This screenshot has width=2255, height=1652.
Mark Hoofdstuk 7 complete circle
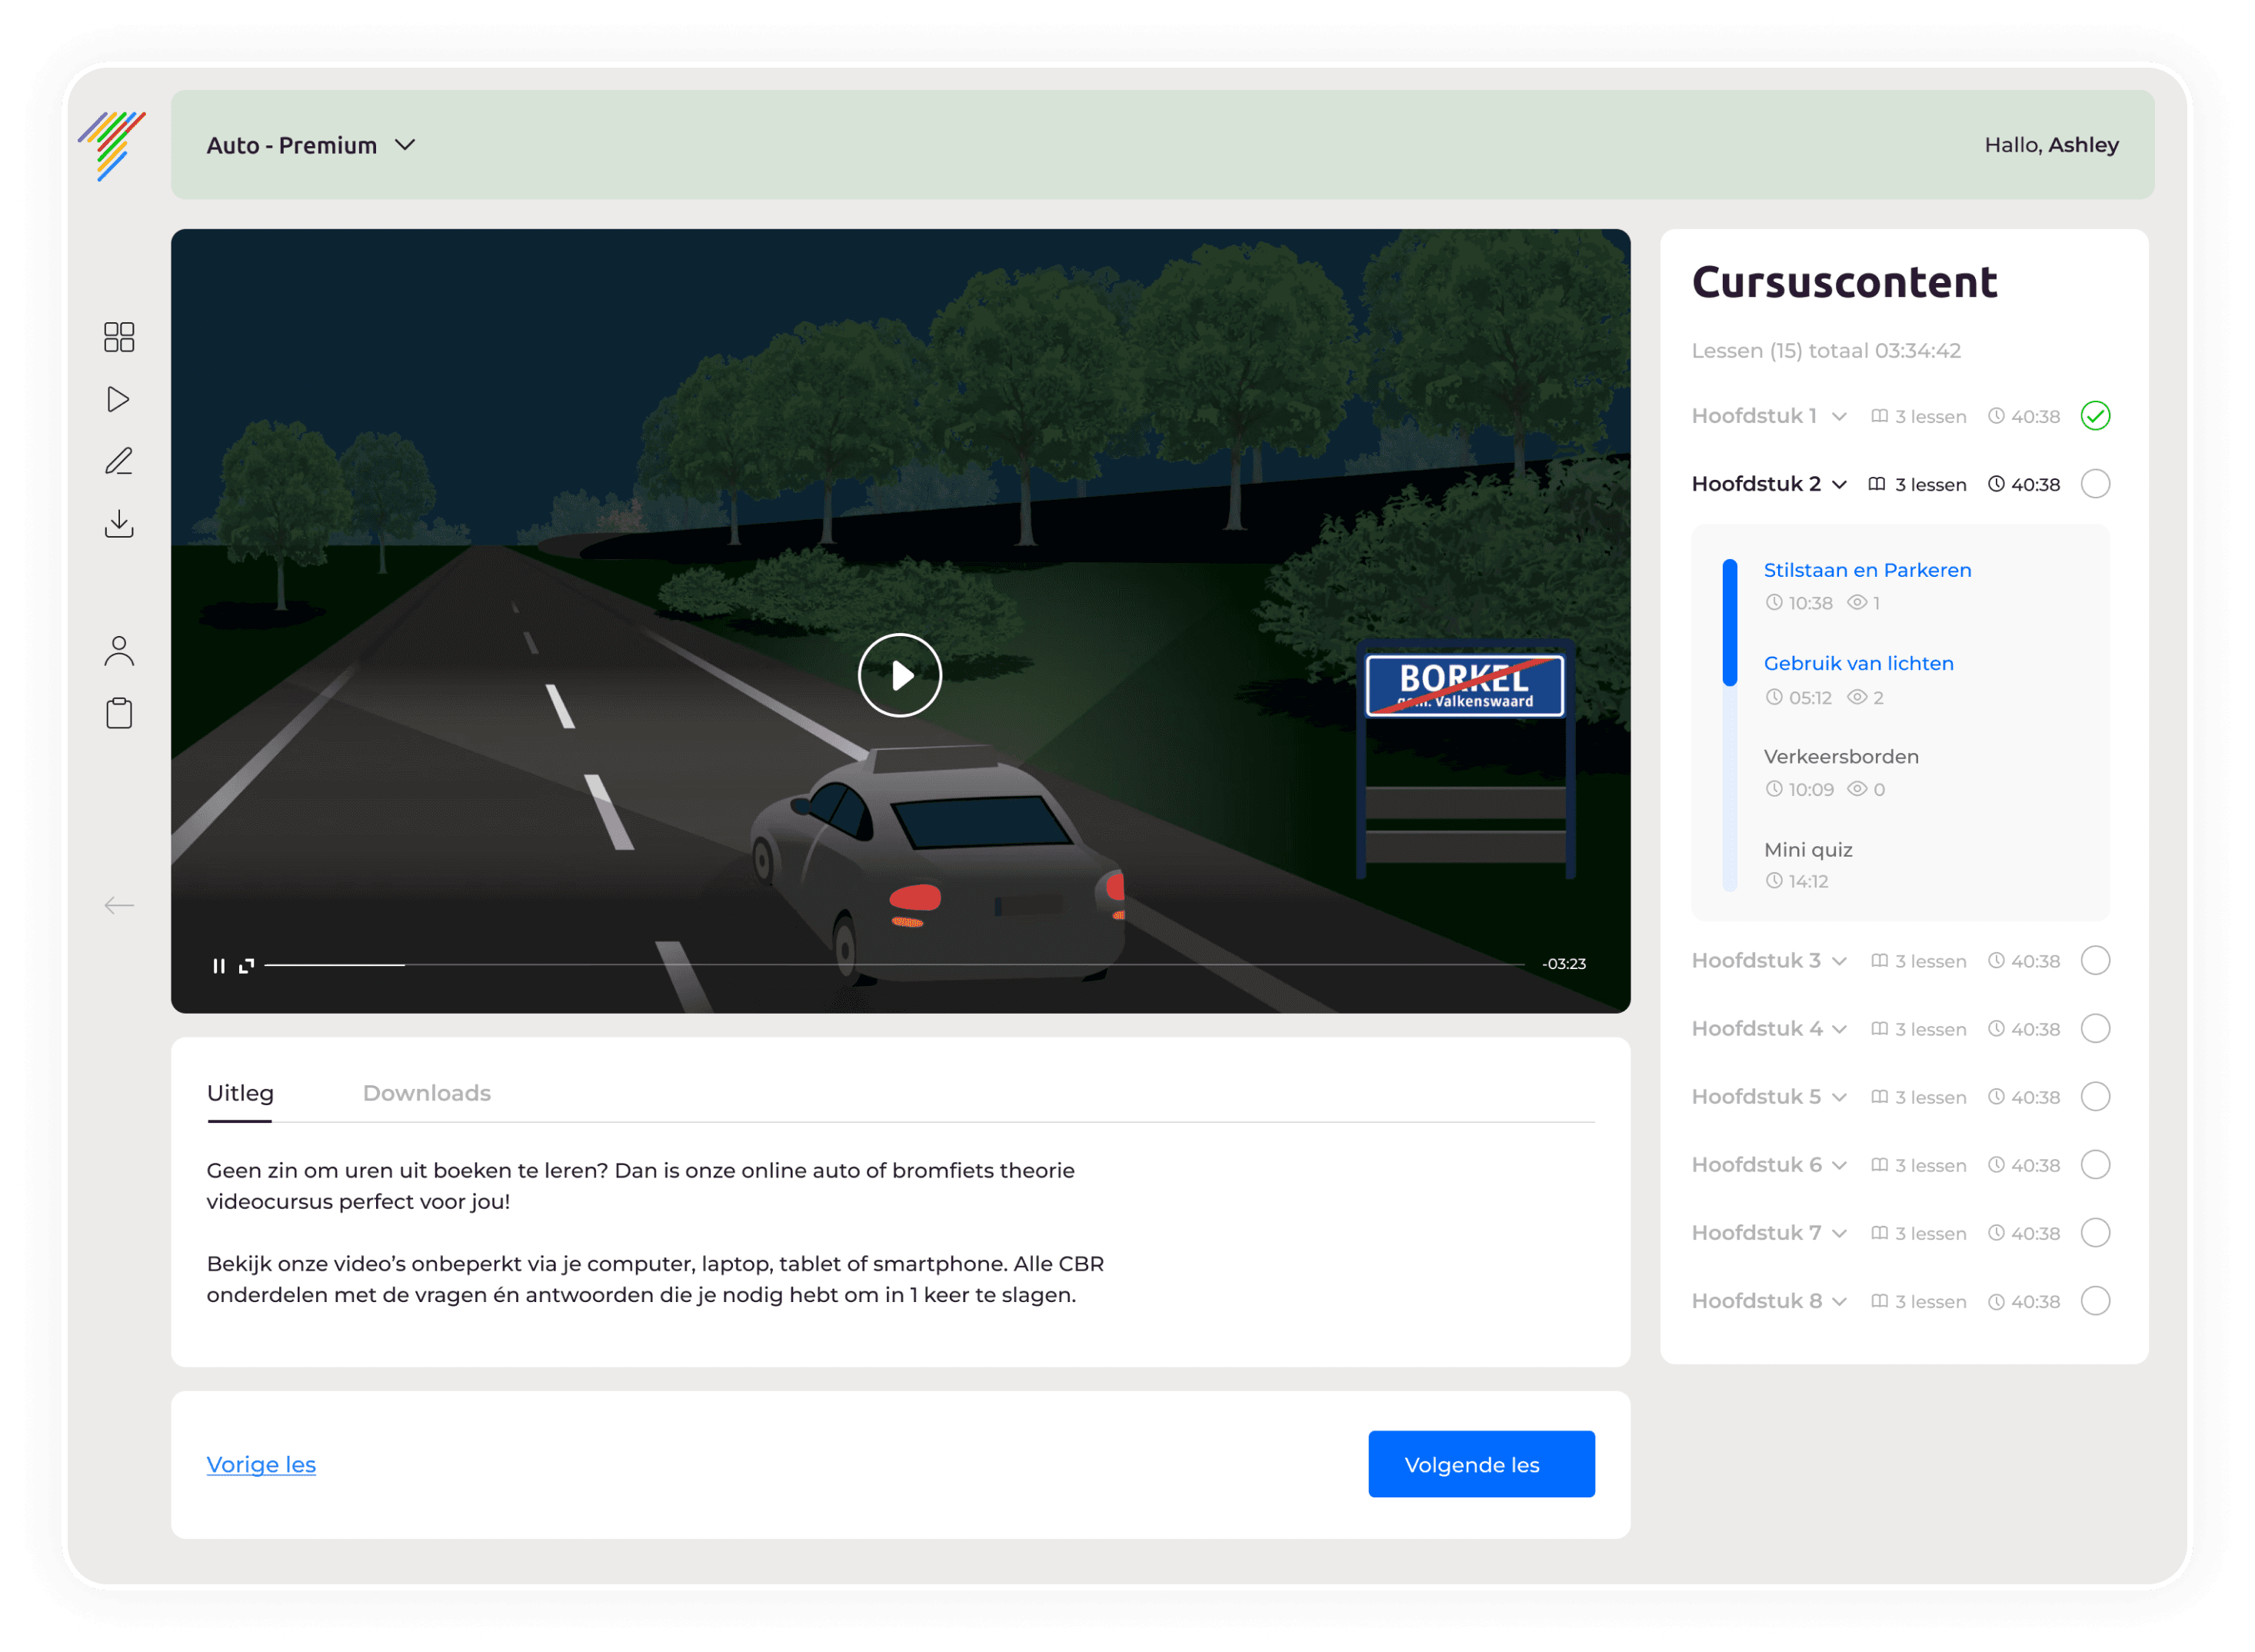[x=2096, y=1233]
